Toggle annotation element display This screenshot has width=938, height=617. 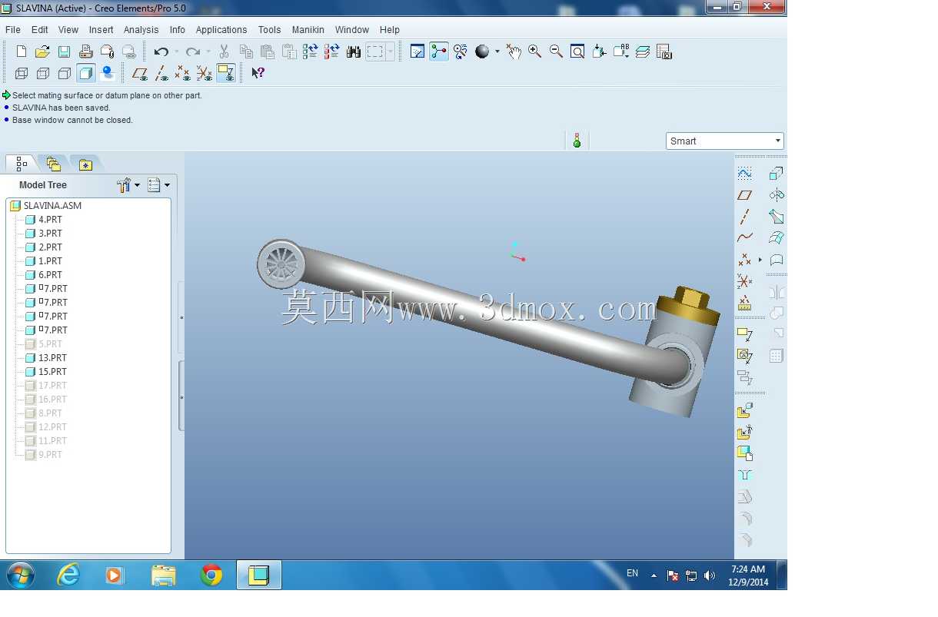(x=225, y=73)
